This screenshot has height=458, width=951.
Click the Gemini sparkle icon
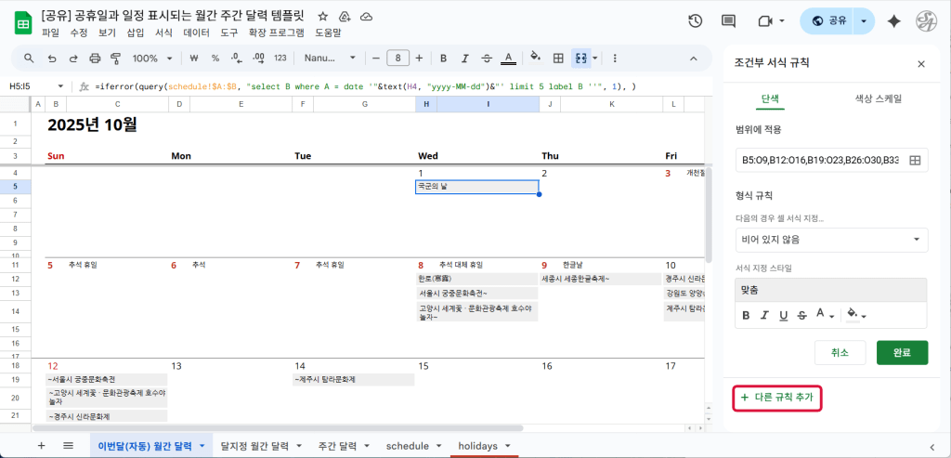coord(893,21)
